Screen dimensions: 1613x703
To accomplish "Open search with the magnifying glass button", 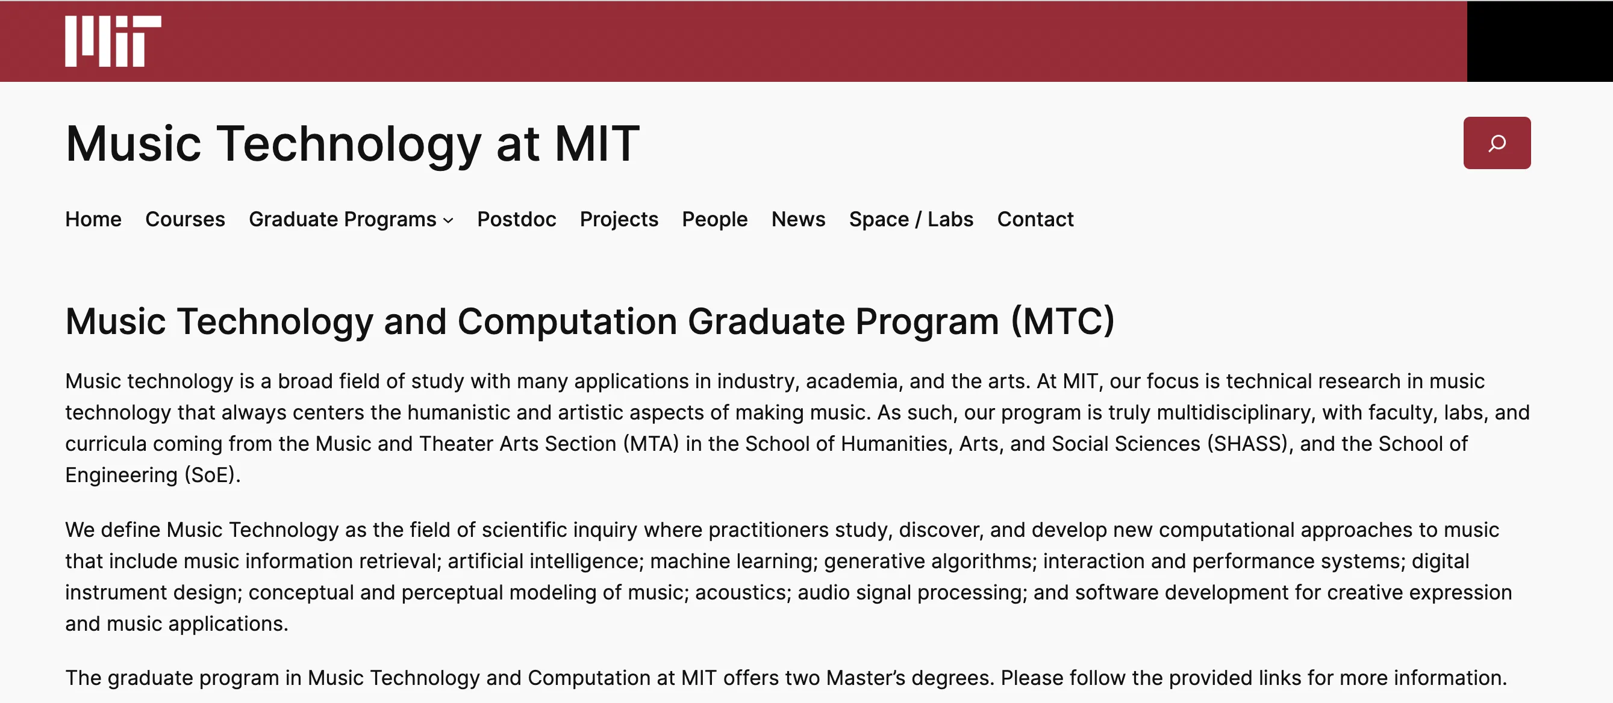I will tap(1497, 143).
